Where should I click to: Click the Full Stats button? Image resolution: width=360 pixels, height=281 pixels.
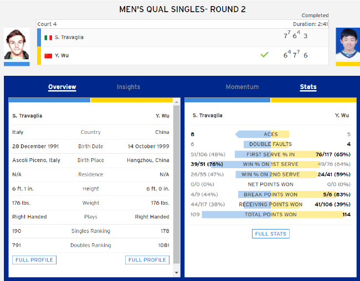(270, 234)
